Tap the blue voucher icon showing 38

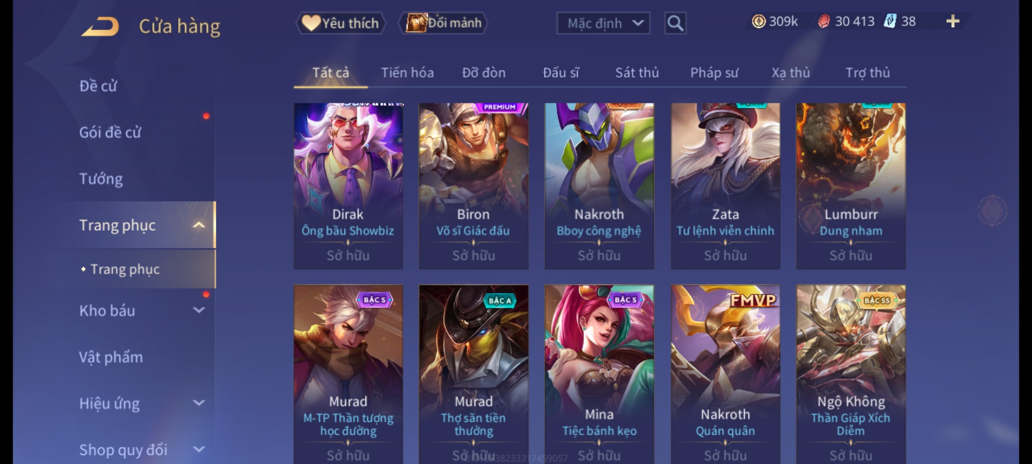(890, 21)
